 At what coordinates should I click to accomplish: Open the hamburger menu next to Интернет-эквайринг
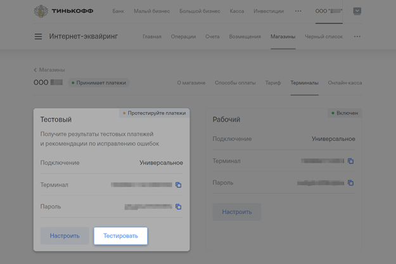(x=38, y=37)
